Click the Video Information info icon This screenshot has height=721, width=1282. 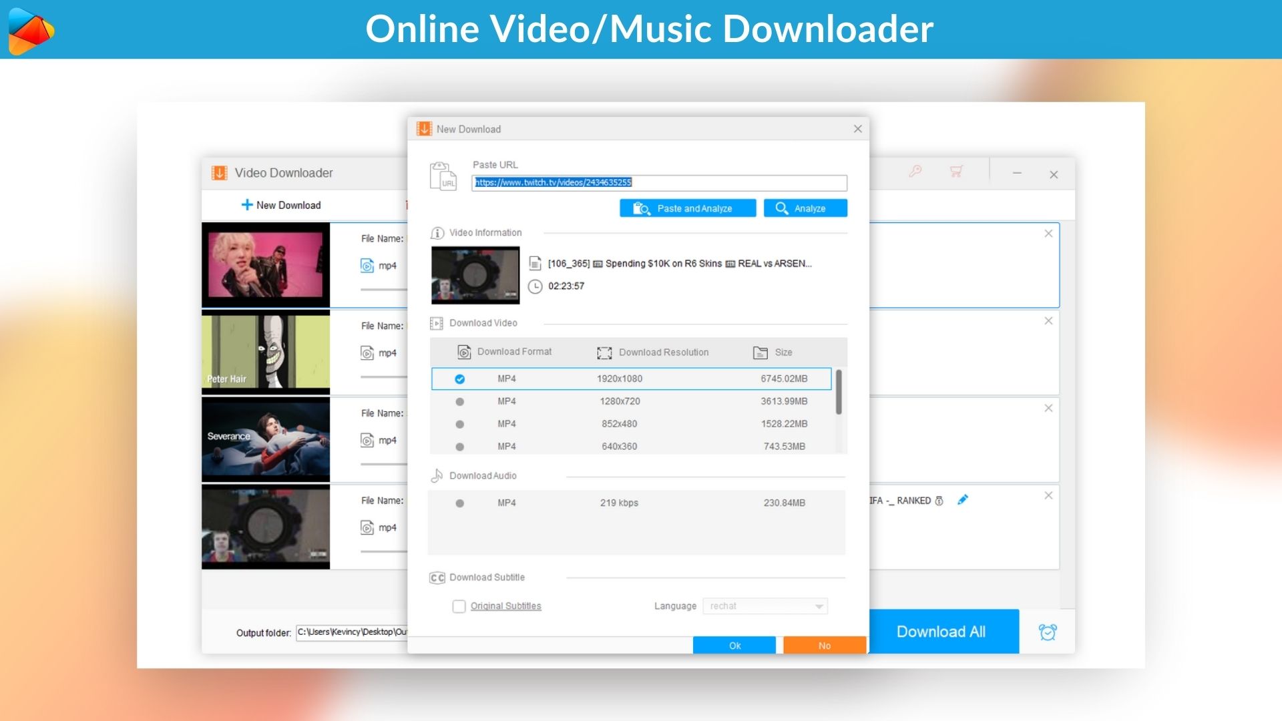(437, 233)
